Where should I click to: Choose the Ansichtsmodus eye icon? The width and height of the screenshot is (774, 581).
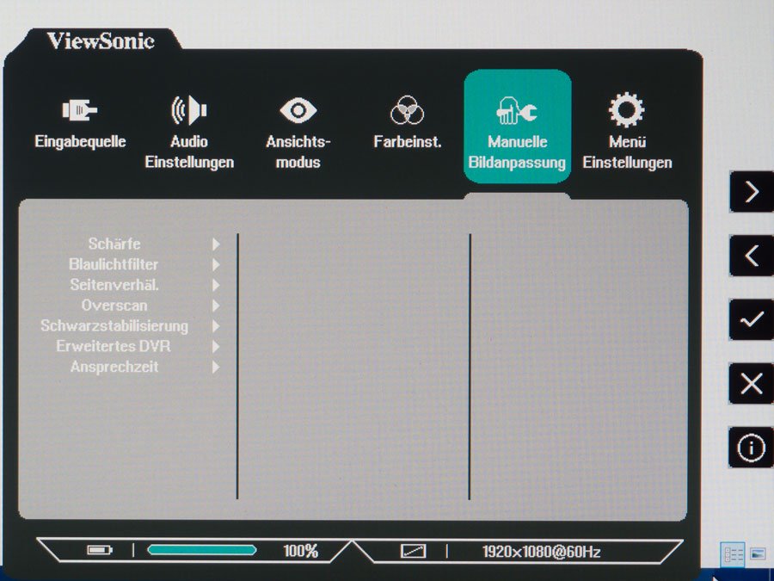(x=298, y=110)
